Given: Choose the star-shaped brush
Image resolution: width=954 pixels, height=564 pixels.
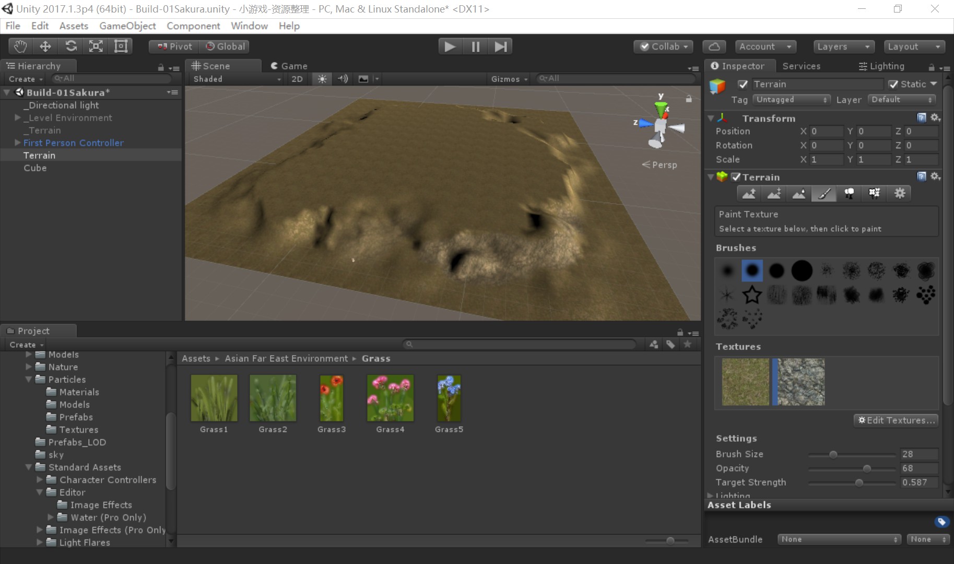Looking at the screenshot, I should click(x=752, y=296).
